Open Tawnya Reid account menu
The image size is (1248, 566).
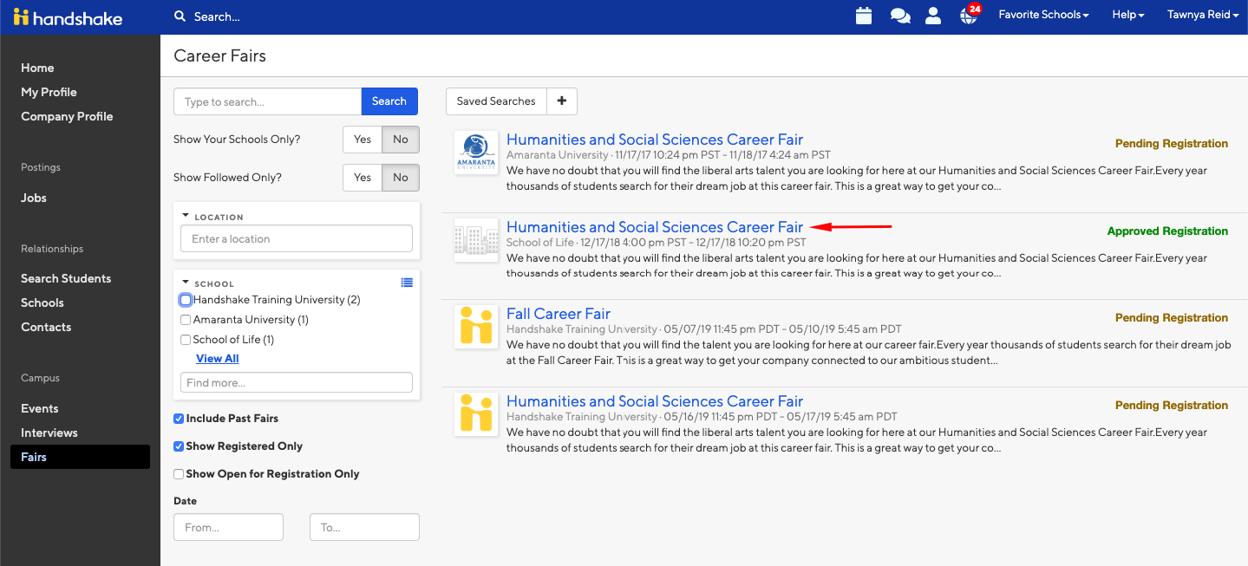(1203, 15)
